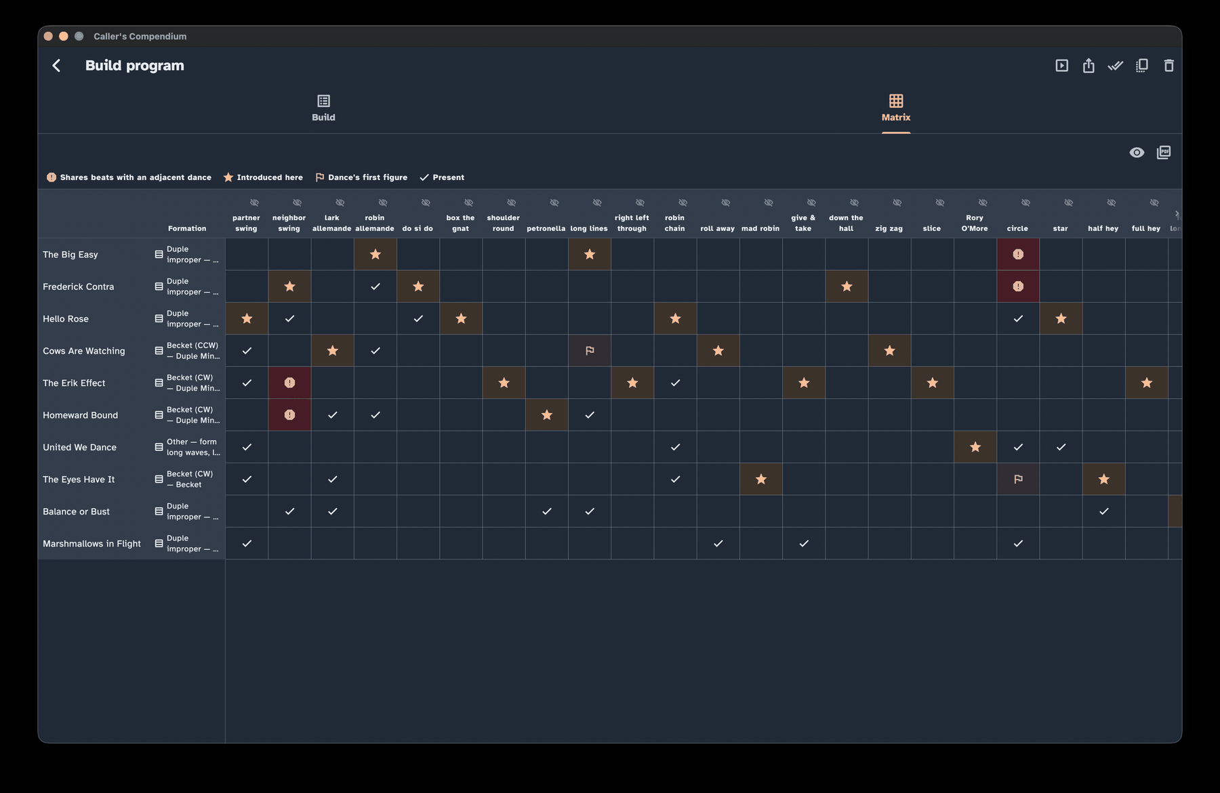Open notes icon for Homeward Bound
This screenshot has height=793, width=1220.
click(x=159, y=415)
